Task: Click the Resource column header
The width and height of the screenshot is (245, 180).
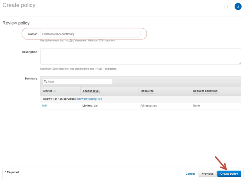Action: click(147, 91)
